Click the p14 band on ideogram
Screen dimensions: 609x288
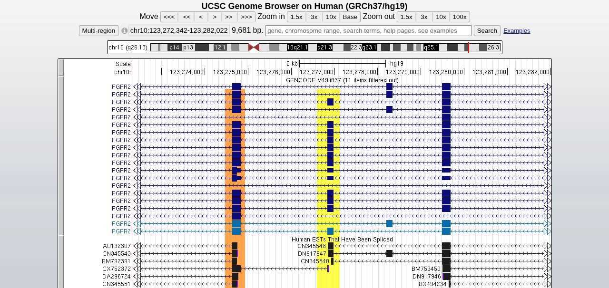pos(174,47)
